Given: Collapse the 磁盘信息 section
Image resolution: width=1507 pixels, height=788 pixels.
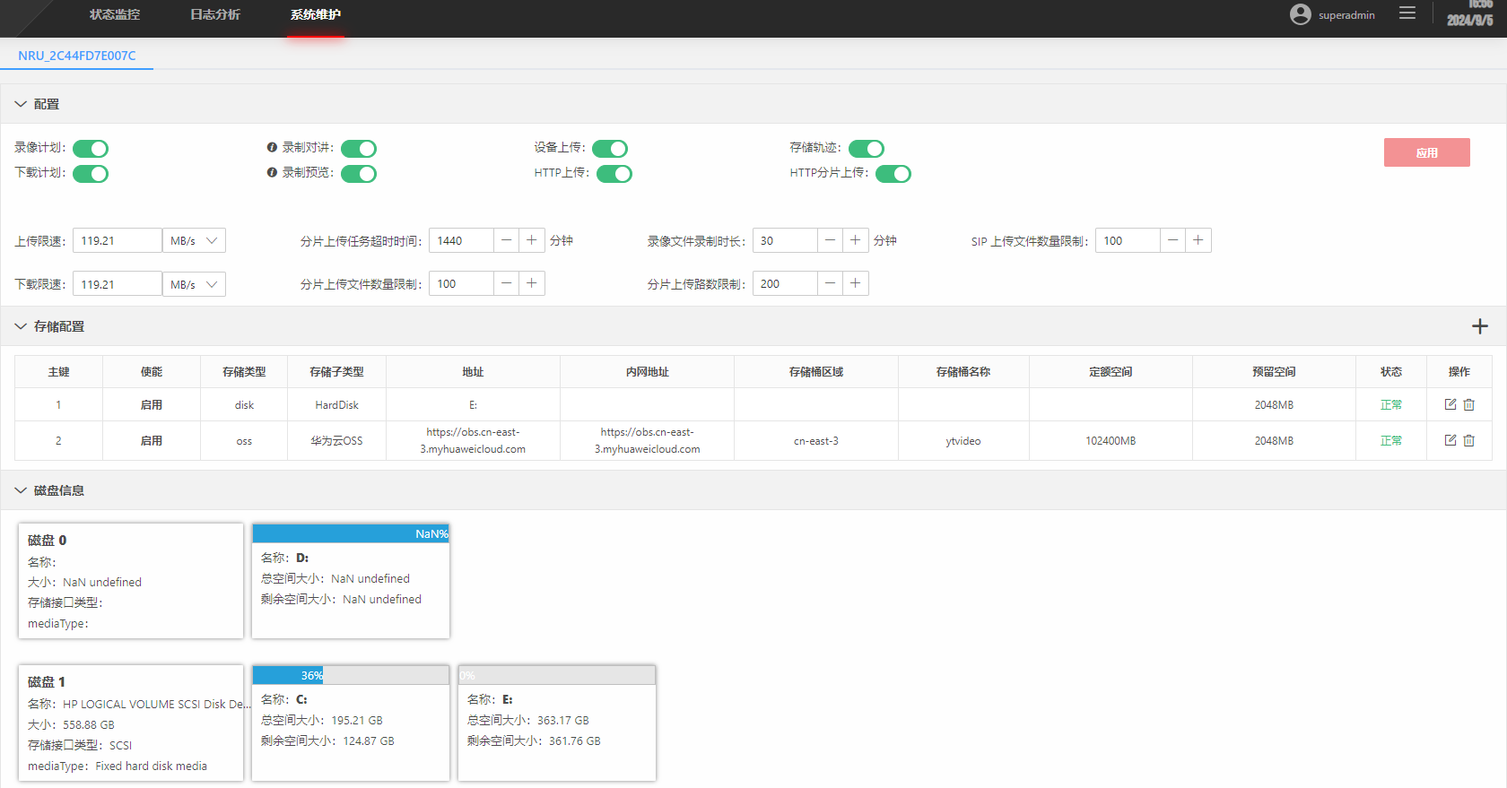Looking at the screenshot, I should click(21, 490).
